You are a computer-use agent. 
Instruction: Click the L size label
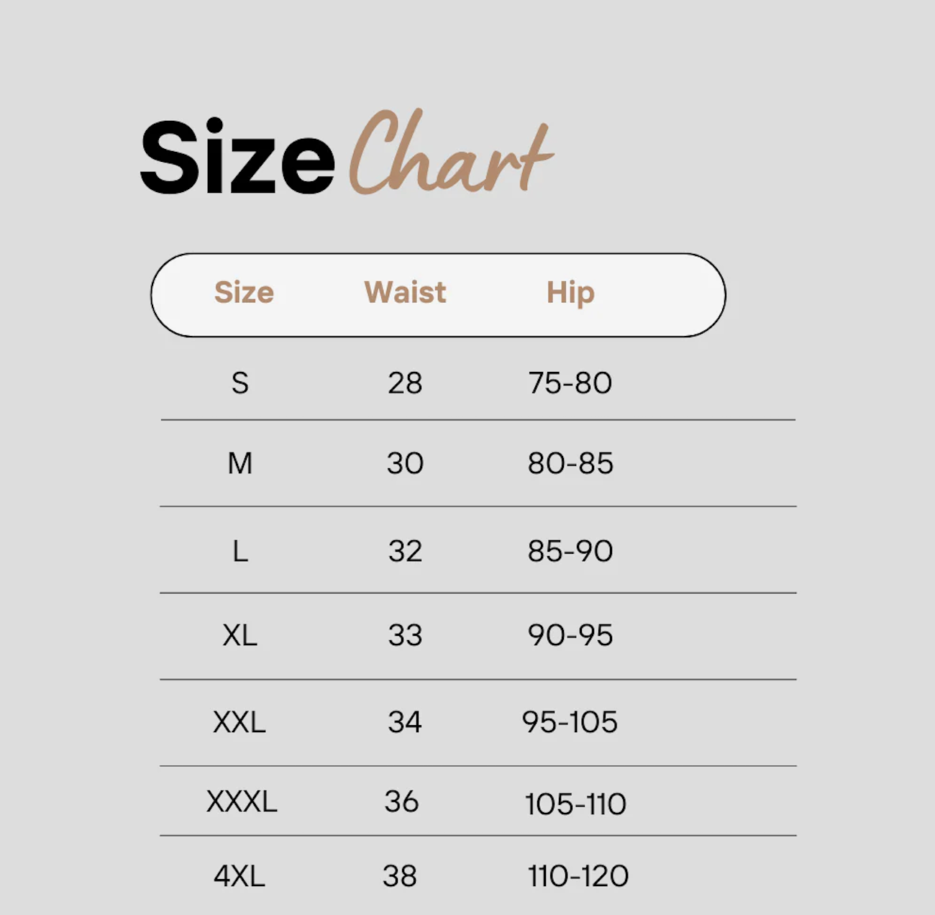[x=240, y=552]
